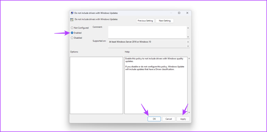This screenshot has height=132, width=267.
Task: Click Supported on scroll up arrow
Action: click(x=188, y=41)
